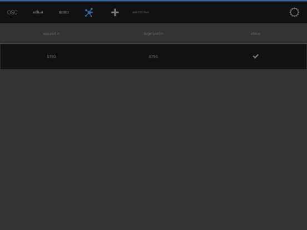Image resolution: width=307 pixels, height=230 pixels.
Task: Click header gap between target port and status
Action: point(207,34)
